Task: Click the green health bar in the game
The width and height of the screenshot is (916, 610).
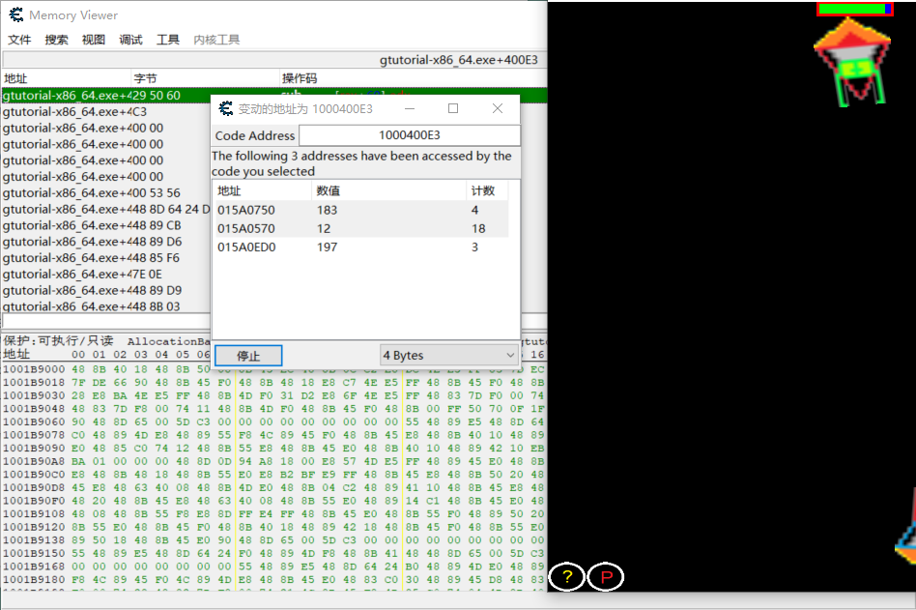Action: point(850,8)
